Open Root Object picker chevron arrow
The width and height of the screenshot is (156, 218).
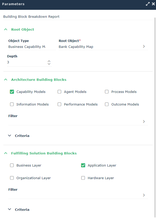click(144, 47)
